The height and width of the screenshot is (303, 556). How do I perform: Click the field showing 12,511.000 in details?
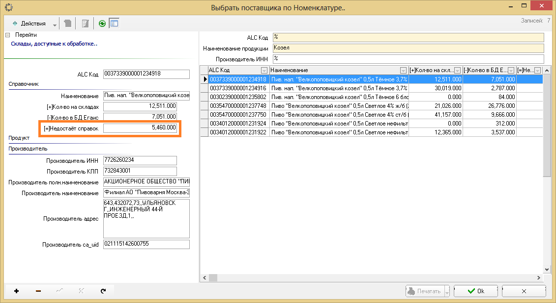tap(140, 106)
